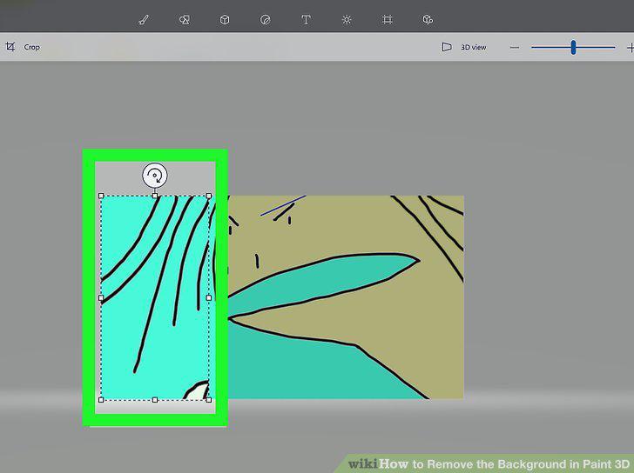
Task: Click the rotate handle above the selection
Action: 155,175
